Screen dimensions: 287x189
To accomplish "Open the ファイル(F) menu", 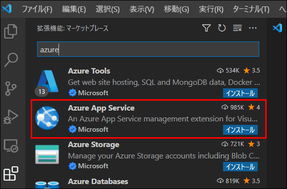I will pyautogui.click(x=37, y=9).
